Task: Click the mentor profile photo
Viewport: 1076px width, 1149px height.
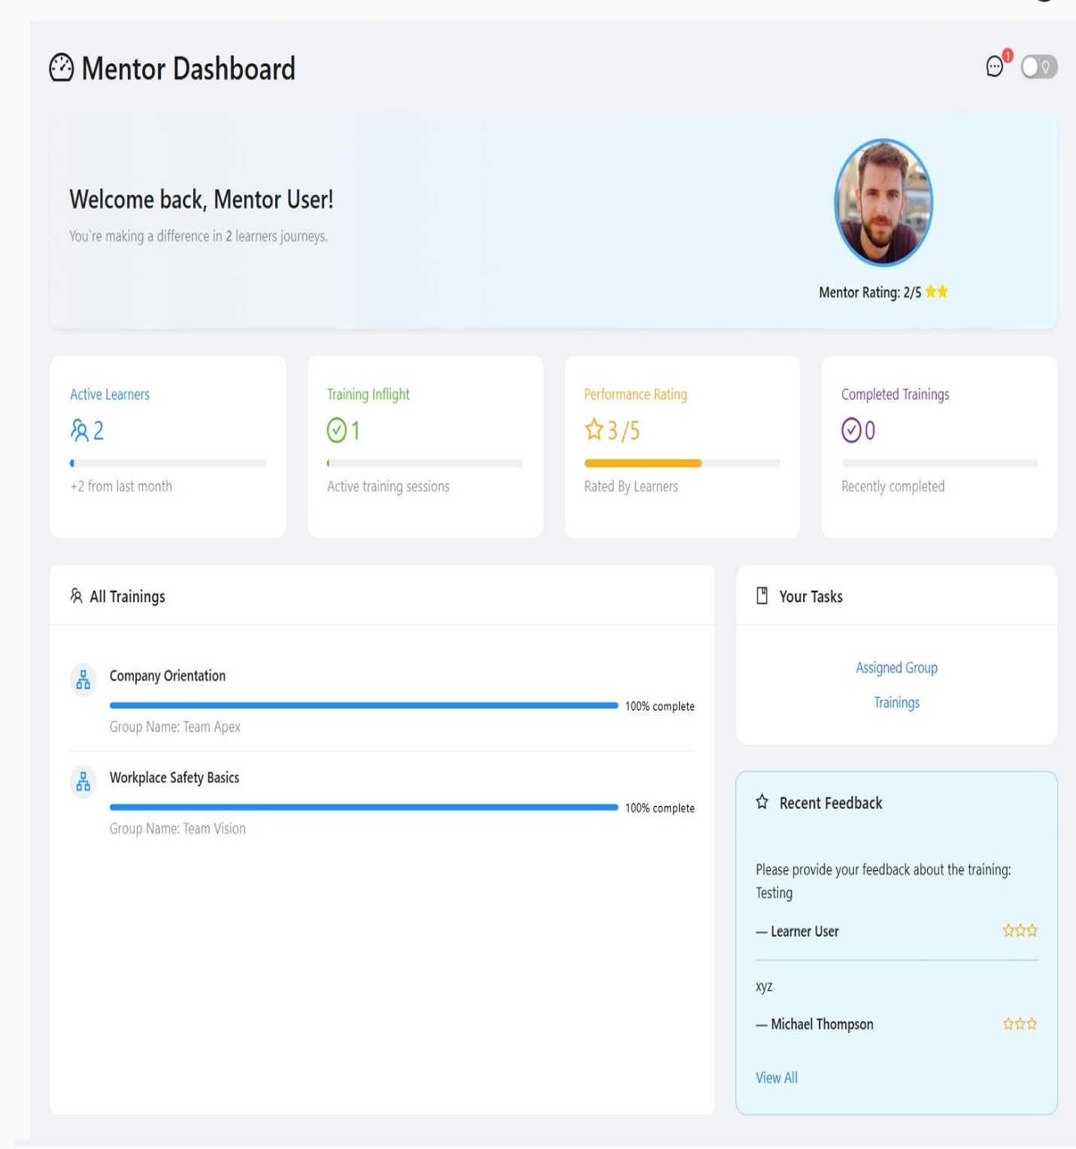Action: pos(884,202)
